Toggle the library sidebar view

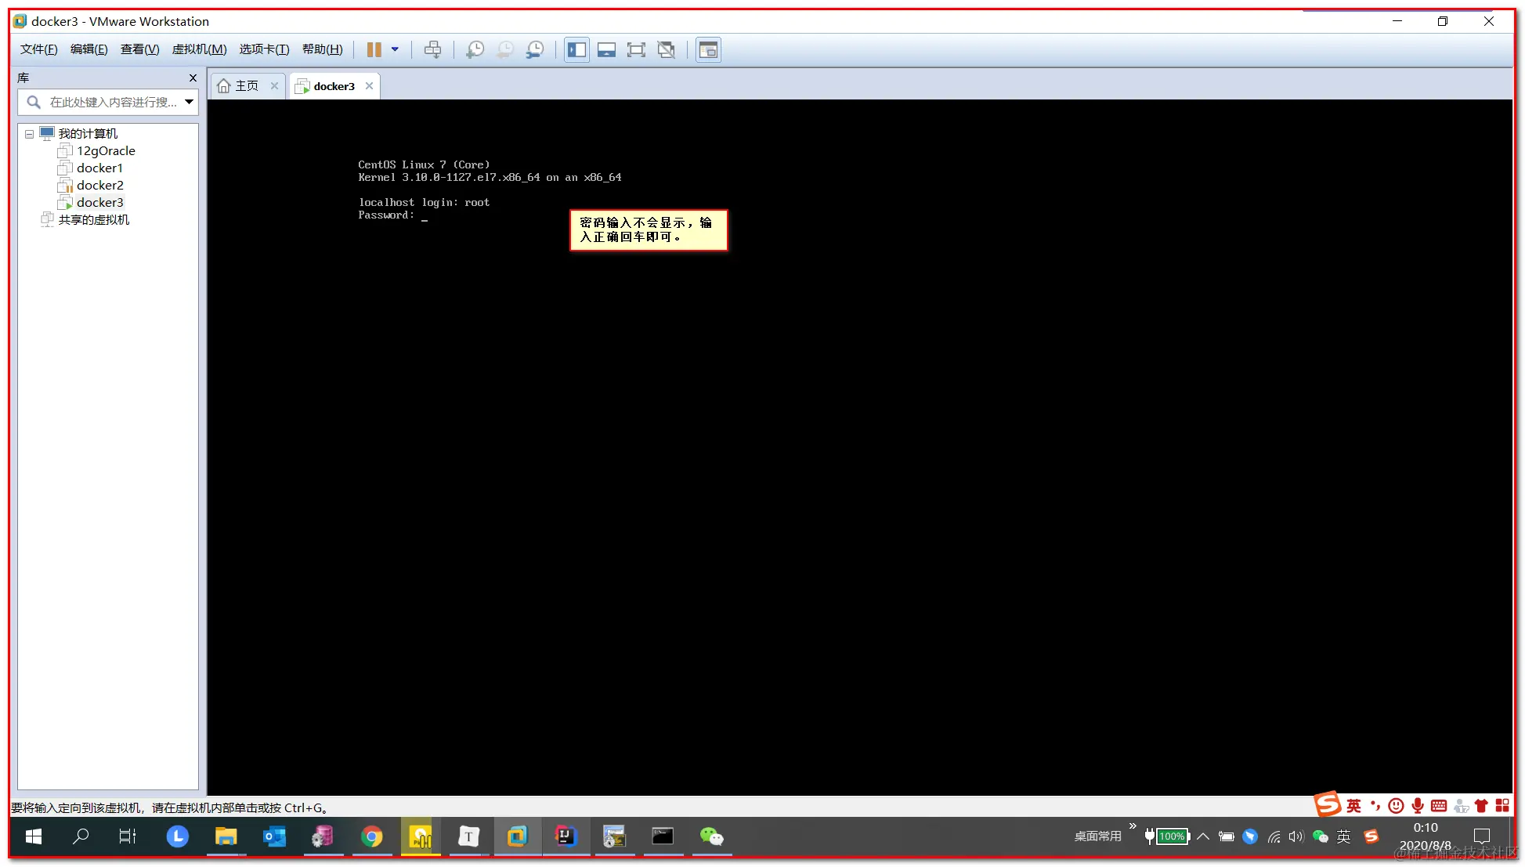click(x=577, y=50)
